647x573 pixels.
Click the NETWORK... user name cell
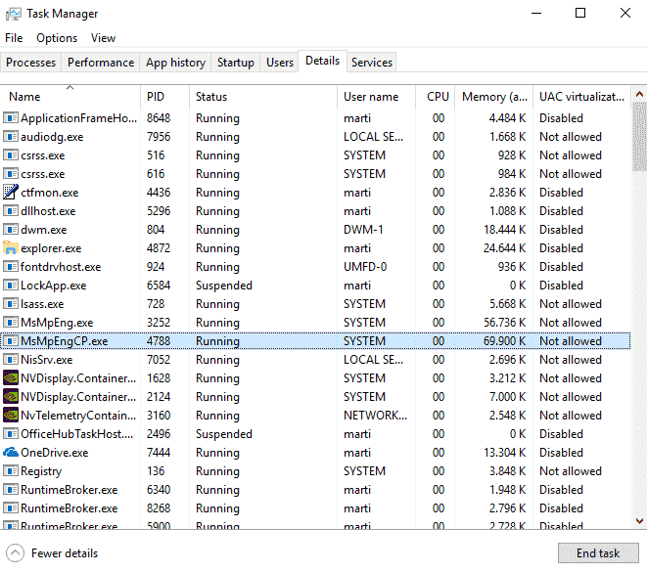click(x=376, y=416)
